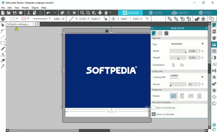Select the Knife tool

(x=3, y=66)
